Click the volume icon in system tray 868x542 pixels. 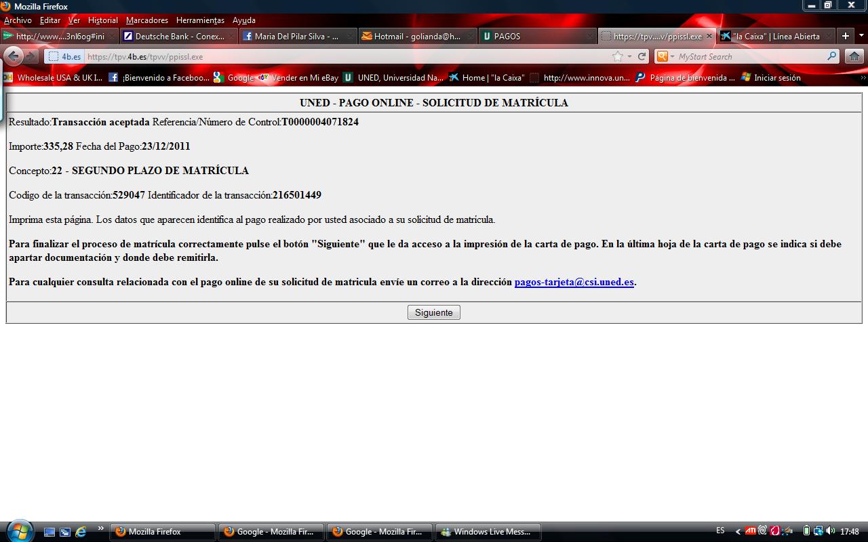(x=830, y=531)
